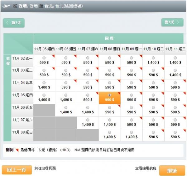Click the 回上一頁 back button
The height and width of the screenshot is (176, 187).
coord(17,170)
